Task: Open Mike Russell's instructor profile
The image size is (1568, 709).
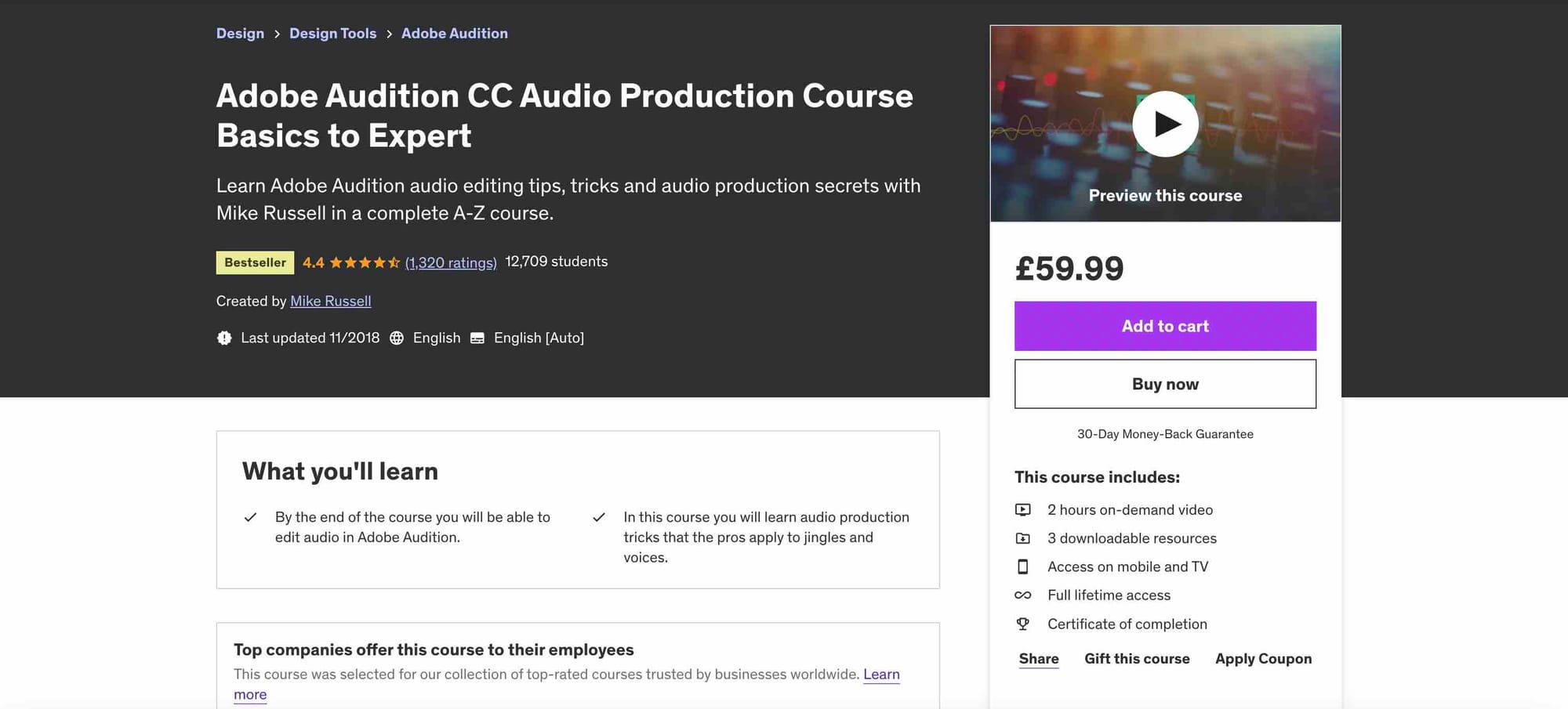Action: (330, 301)
